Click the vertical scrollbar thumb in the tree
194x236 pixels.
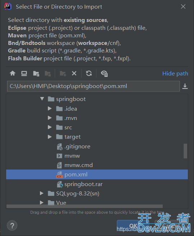pyautogui.click(x=185, y=151)
